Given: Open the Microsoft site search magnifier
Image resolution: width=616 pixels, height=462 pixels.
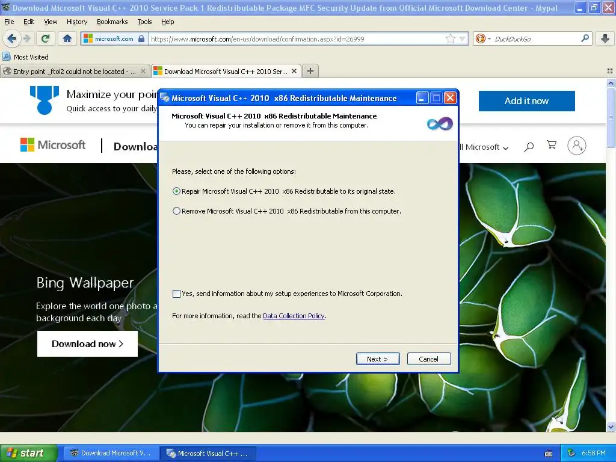Looking at the screenshot, I should tap(529, 147).
